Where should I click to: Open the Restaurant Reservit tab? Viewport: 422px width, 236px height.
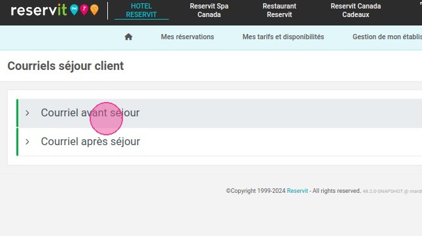[x=279, y=10]
